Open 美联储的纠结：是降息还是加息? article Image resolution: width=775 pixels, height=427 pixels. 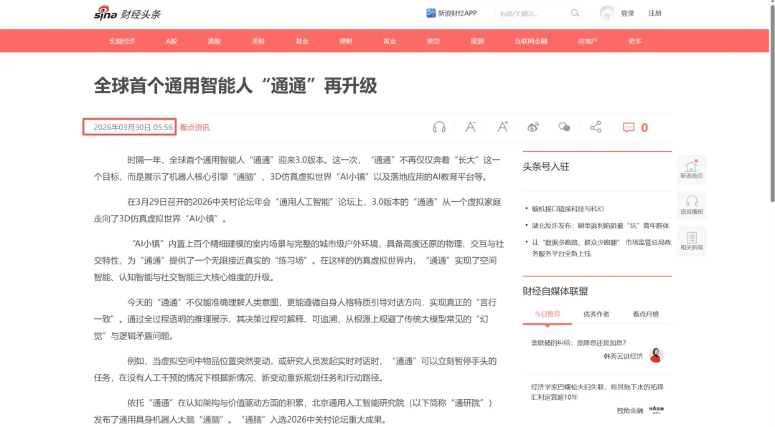click(x=578, y=342)
